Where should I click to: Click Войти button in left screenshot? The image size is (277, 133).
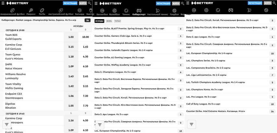click(83, 3)
